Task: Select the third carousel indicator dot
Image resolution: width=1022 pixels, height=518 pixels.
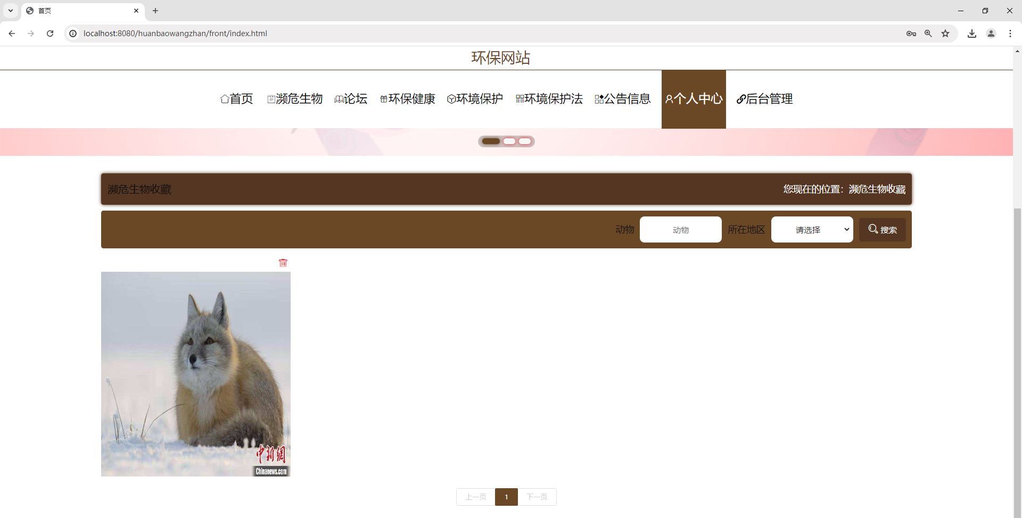Action: coord(525,141)
